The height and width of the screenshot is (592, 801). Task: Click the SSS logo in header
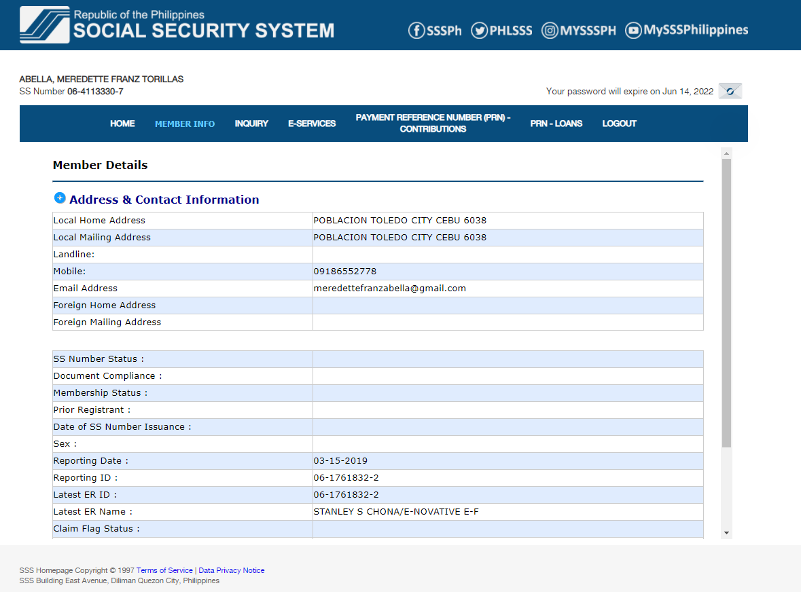coord(45,25)
